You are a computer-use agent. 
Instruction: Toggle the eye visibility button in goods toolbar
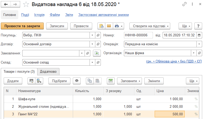(x=77, y=81)
